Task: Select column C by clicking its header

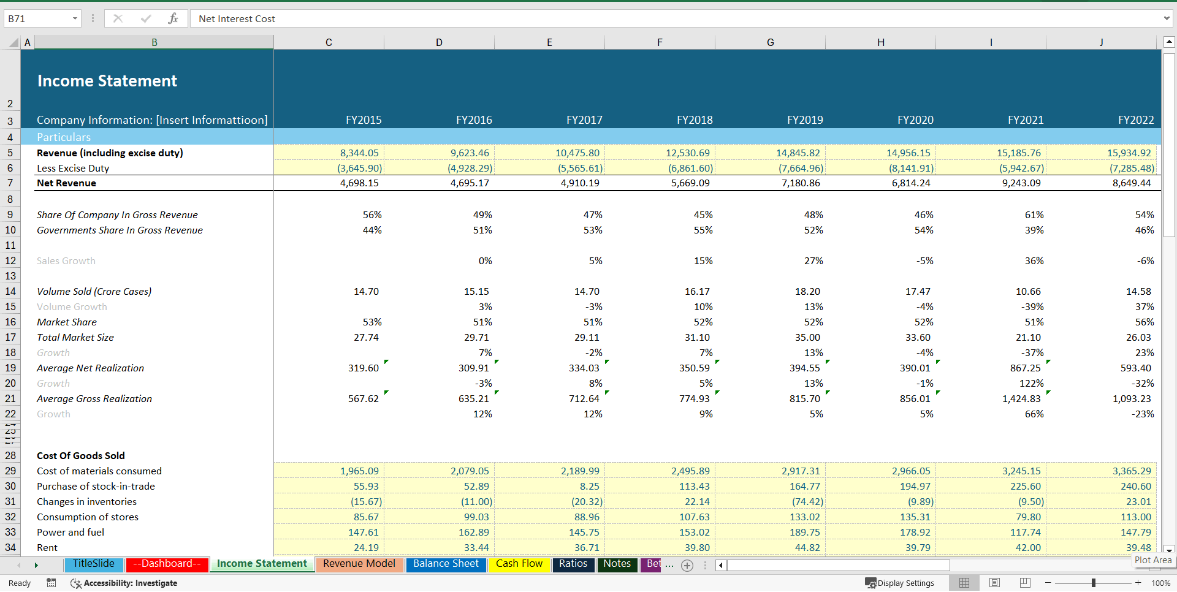Action: [x=329, y=42]
